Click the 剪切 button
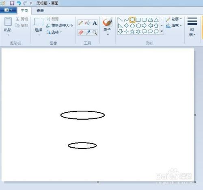203x190 pixels. [22, 19]
